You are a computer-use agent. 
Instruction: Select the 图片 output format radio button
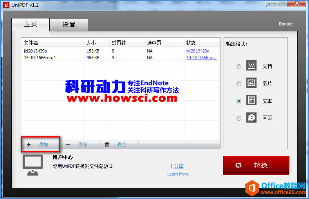(x=239, y=84)
